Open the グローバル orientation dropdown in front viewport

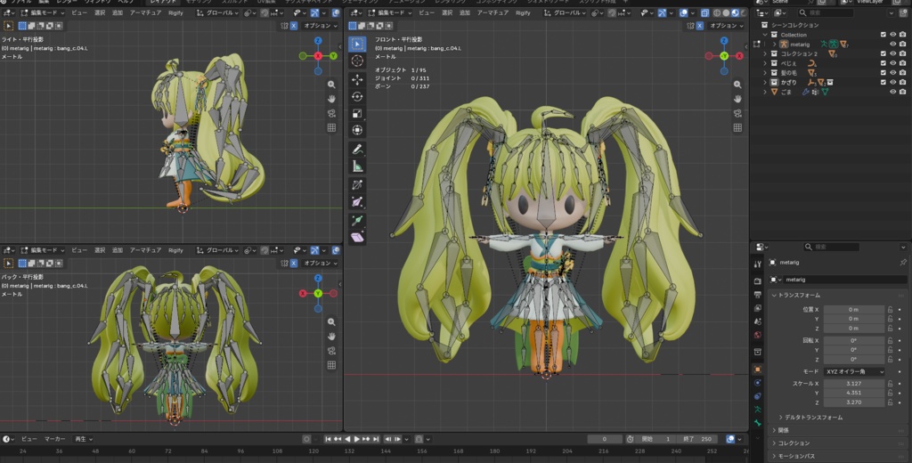pos(566,12)
